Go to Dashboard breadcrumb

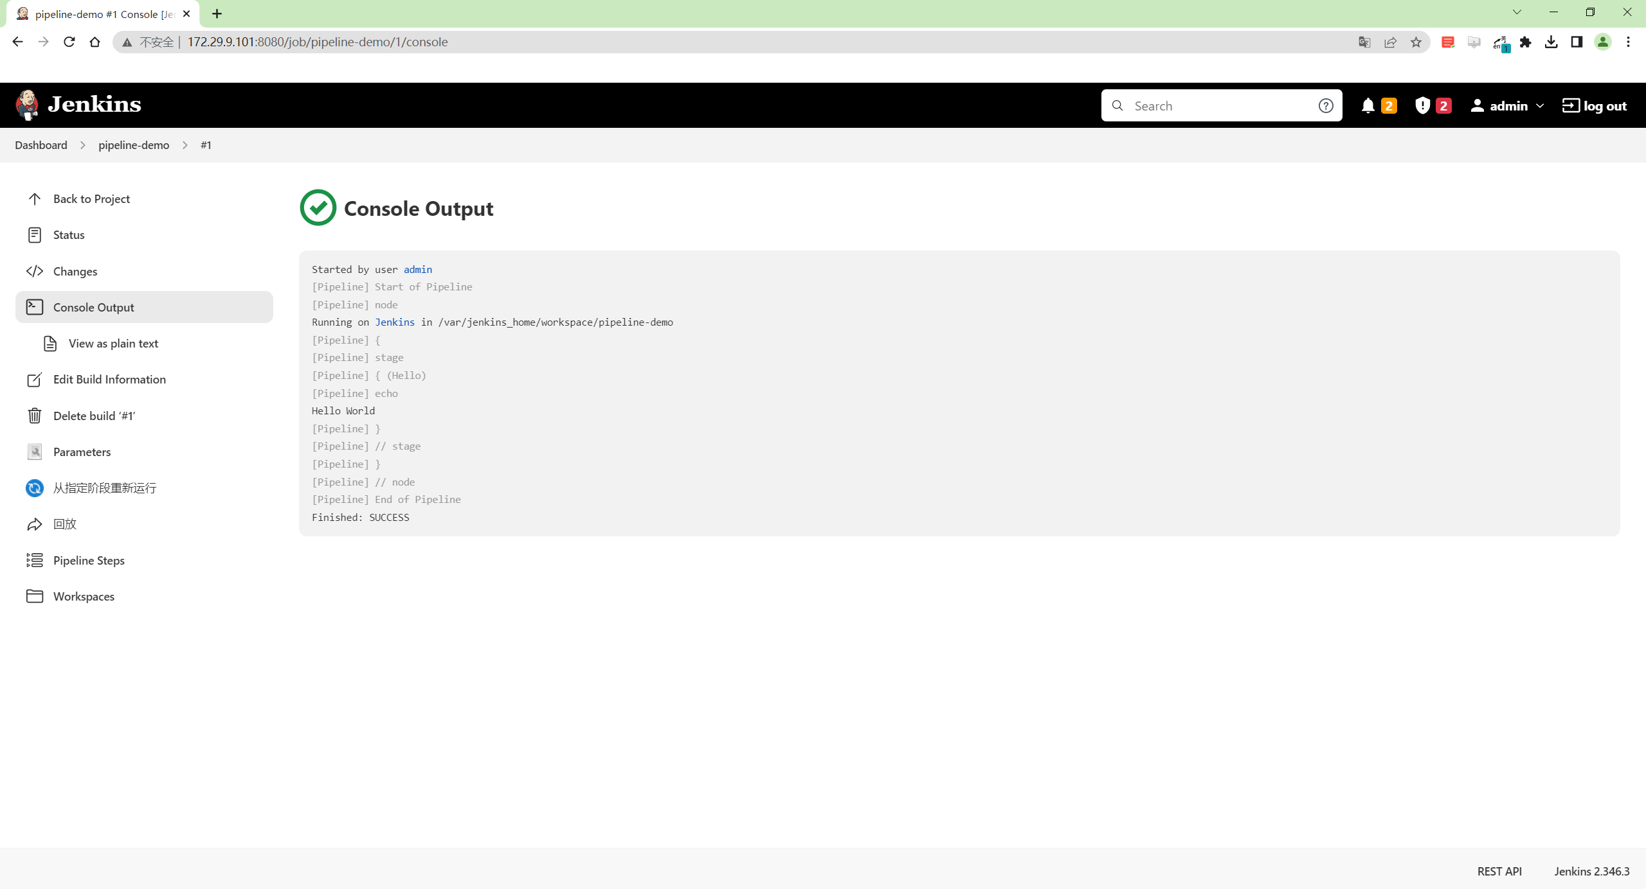(41, 145)
